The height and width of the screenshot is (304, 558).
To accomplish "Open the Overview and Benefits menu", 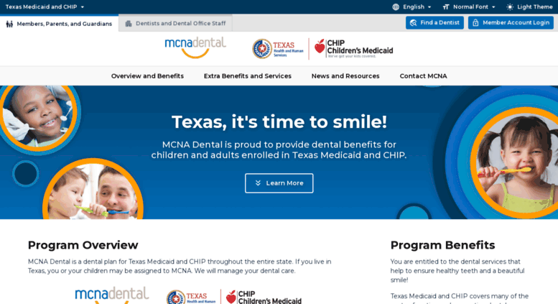I will click(x=147, y=76).
